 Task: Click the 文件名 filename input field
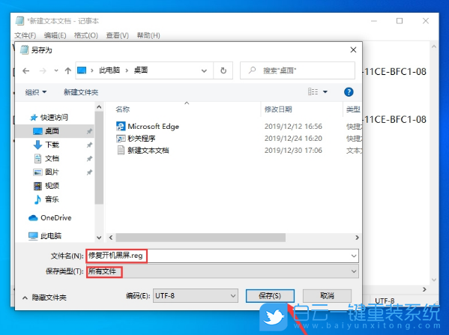point(222,256)
